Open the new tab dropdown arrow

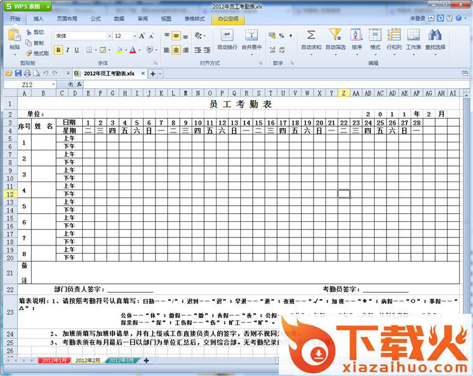pos(160,73)
